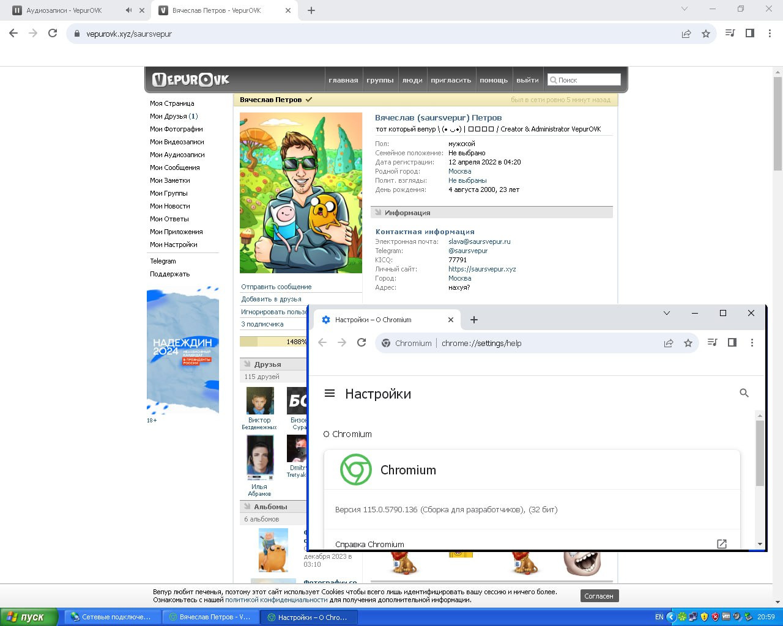
Task: Open three-dot menu in the settings window
Action: pyautogui.click(x=752, y=343)
